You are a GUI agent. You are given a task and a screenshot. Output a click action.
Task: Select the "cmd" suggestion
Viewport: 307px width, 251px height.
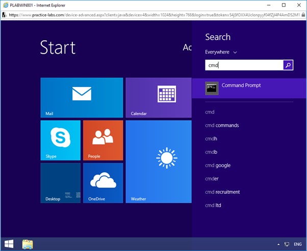(x=210, y=112)
